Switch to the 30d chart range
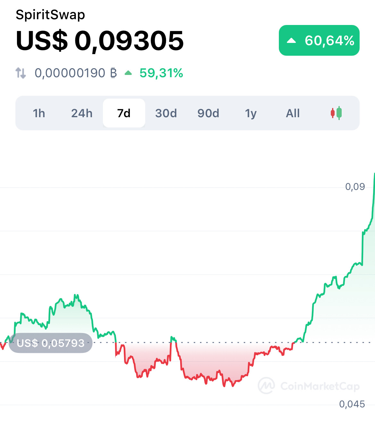 click(166, 113)
